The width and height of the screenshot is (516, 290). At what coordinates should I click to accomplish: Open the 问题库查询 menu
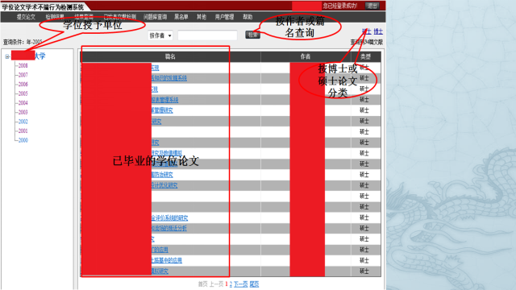(x=155, y=17)
